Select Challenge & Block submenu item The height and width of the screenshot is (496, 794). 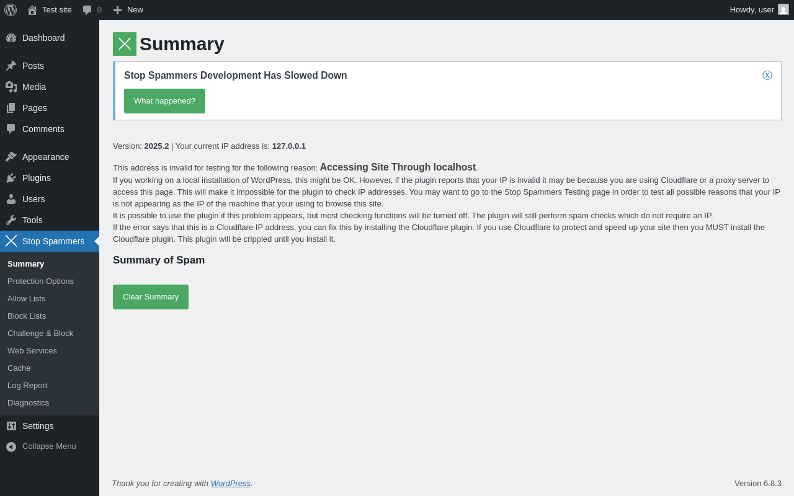[x=40, y=334]
